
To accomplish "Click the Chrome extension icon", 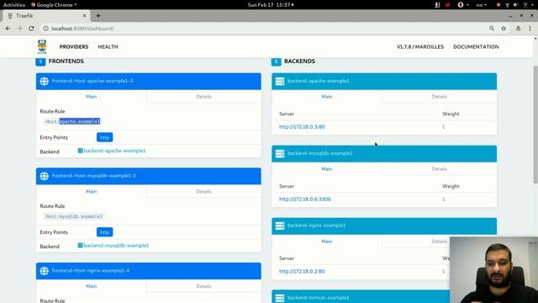I will pos(519,29).
